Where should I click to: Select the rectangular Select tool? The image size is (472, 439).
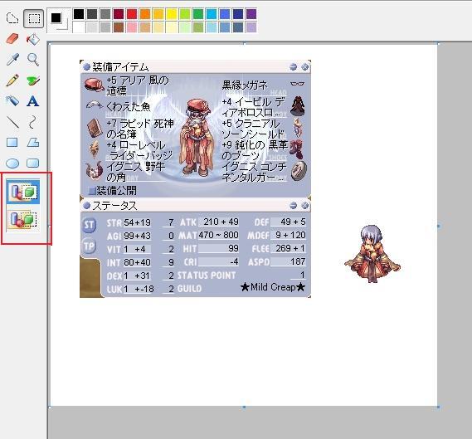33,18
